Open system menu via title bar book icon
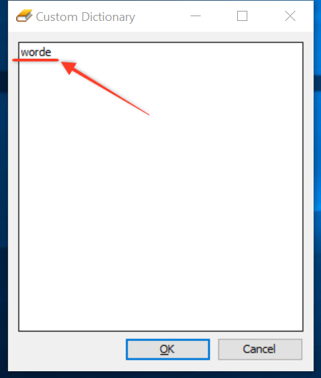 point(24,16)
